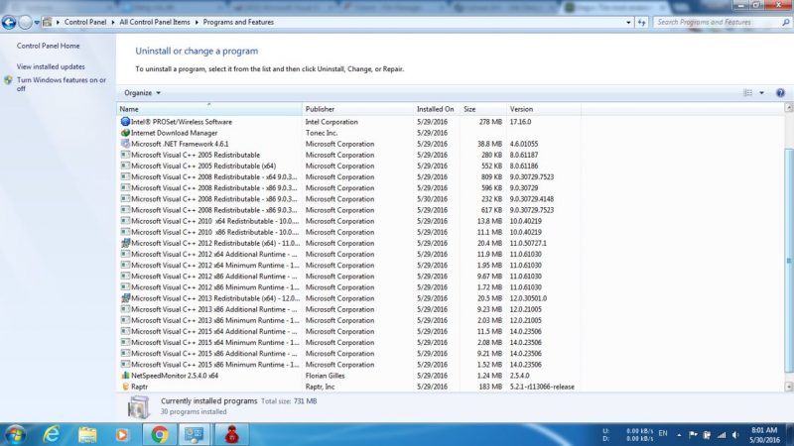
Task: Click the Help question mark icon
Action: tap(780, 93)
